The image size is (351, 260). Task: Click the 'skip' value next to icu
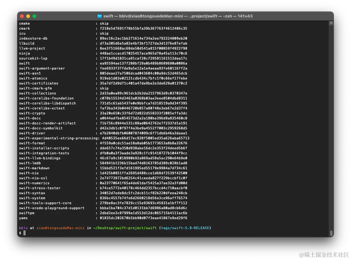(x=104, y=33)
